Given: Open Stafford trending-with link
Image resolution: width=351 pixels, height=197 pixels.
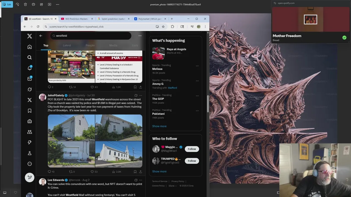Looking at the screenshot, I should click(x=172, y=88).
